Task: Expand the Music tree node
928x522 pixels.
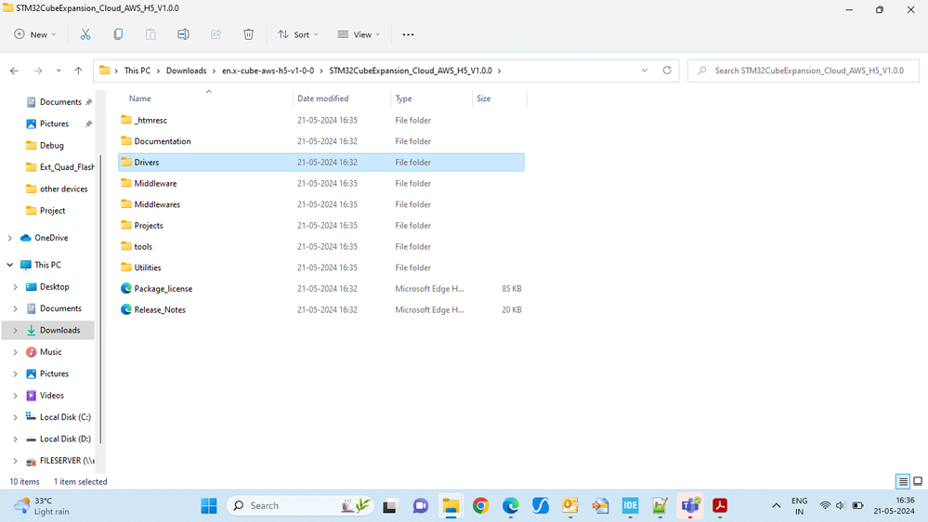Action: (16, 352)
